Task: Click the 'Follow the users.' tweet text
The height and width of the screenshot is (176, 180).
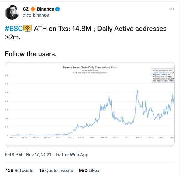Action: [x=31, y=54]
